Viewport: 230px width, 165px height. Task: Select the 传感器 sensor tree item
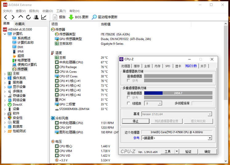pos(20,69)
